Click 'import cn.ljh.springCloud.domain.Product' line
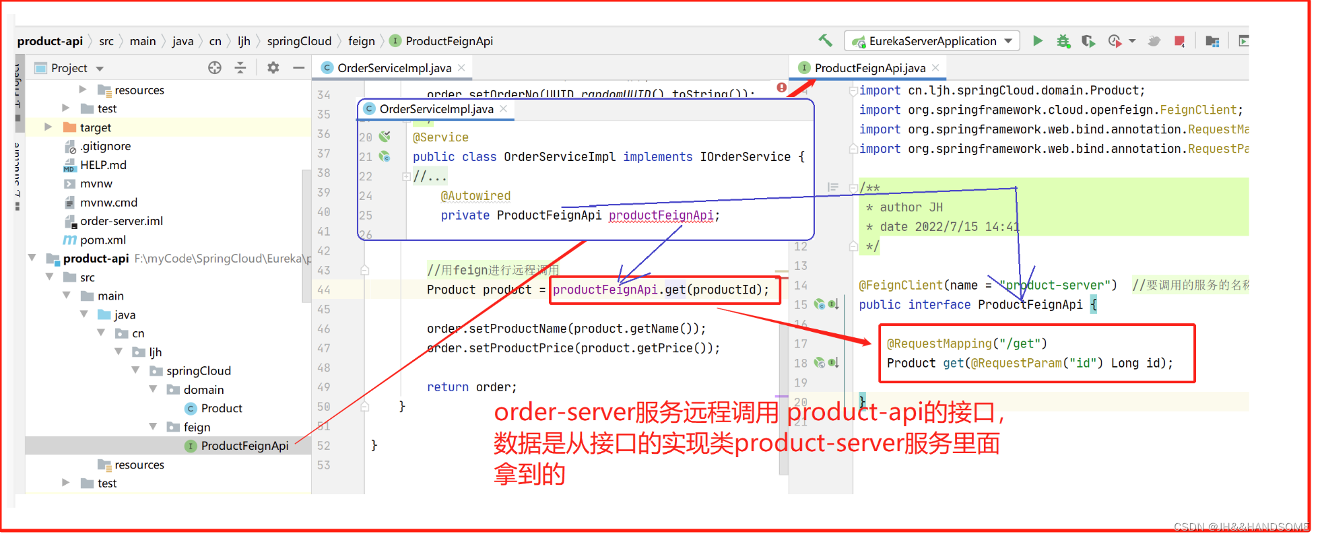Screen dimensions: 1320x538 coord(1001,90)
